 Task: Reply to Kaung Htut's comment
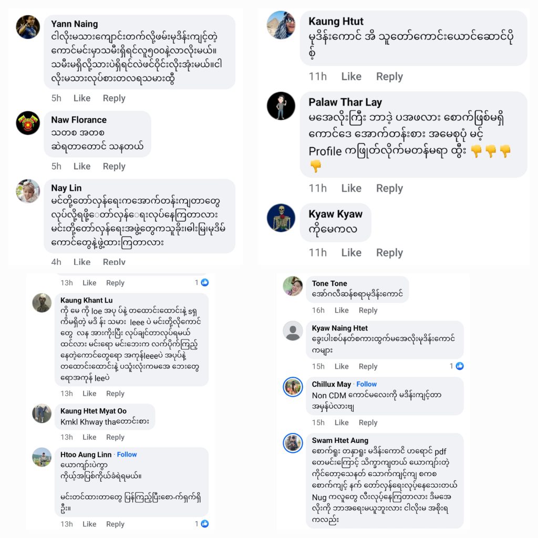[389, 77]
